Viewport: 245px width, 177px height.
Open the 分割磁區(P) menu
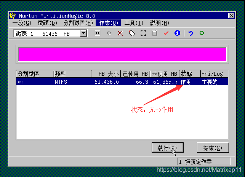point(78,23)
